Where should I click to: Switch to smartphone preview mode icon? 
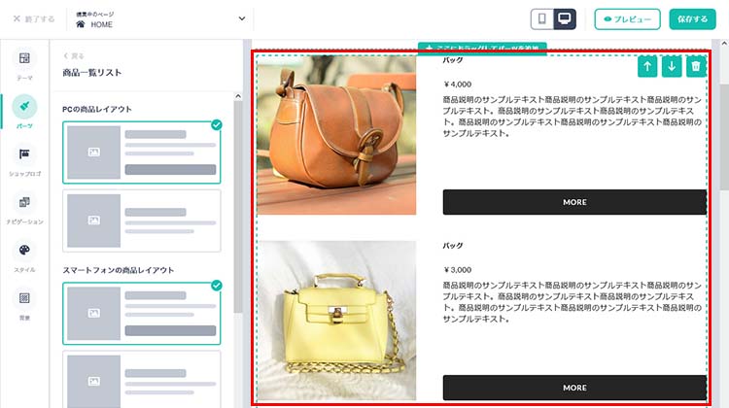(542, 19)
